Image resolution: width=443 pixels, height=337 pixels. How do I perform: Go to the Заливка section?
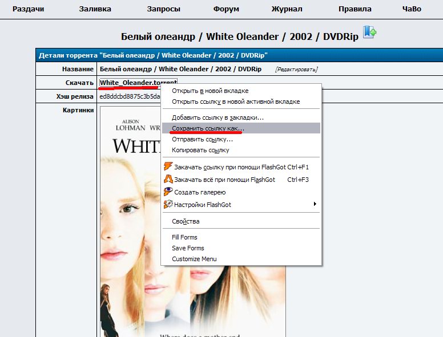click(x=95, y=9)
